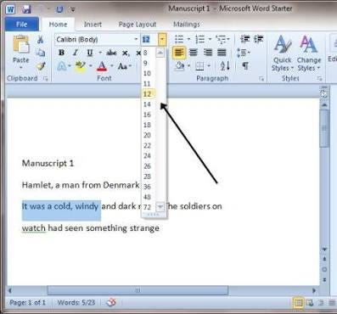The image size is (337, 314).
Task: Open the Page Layout tab
Action: pos(138,25)
